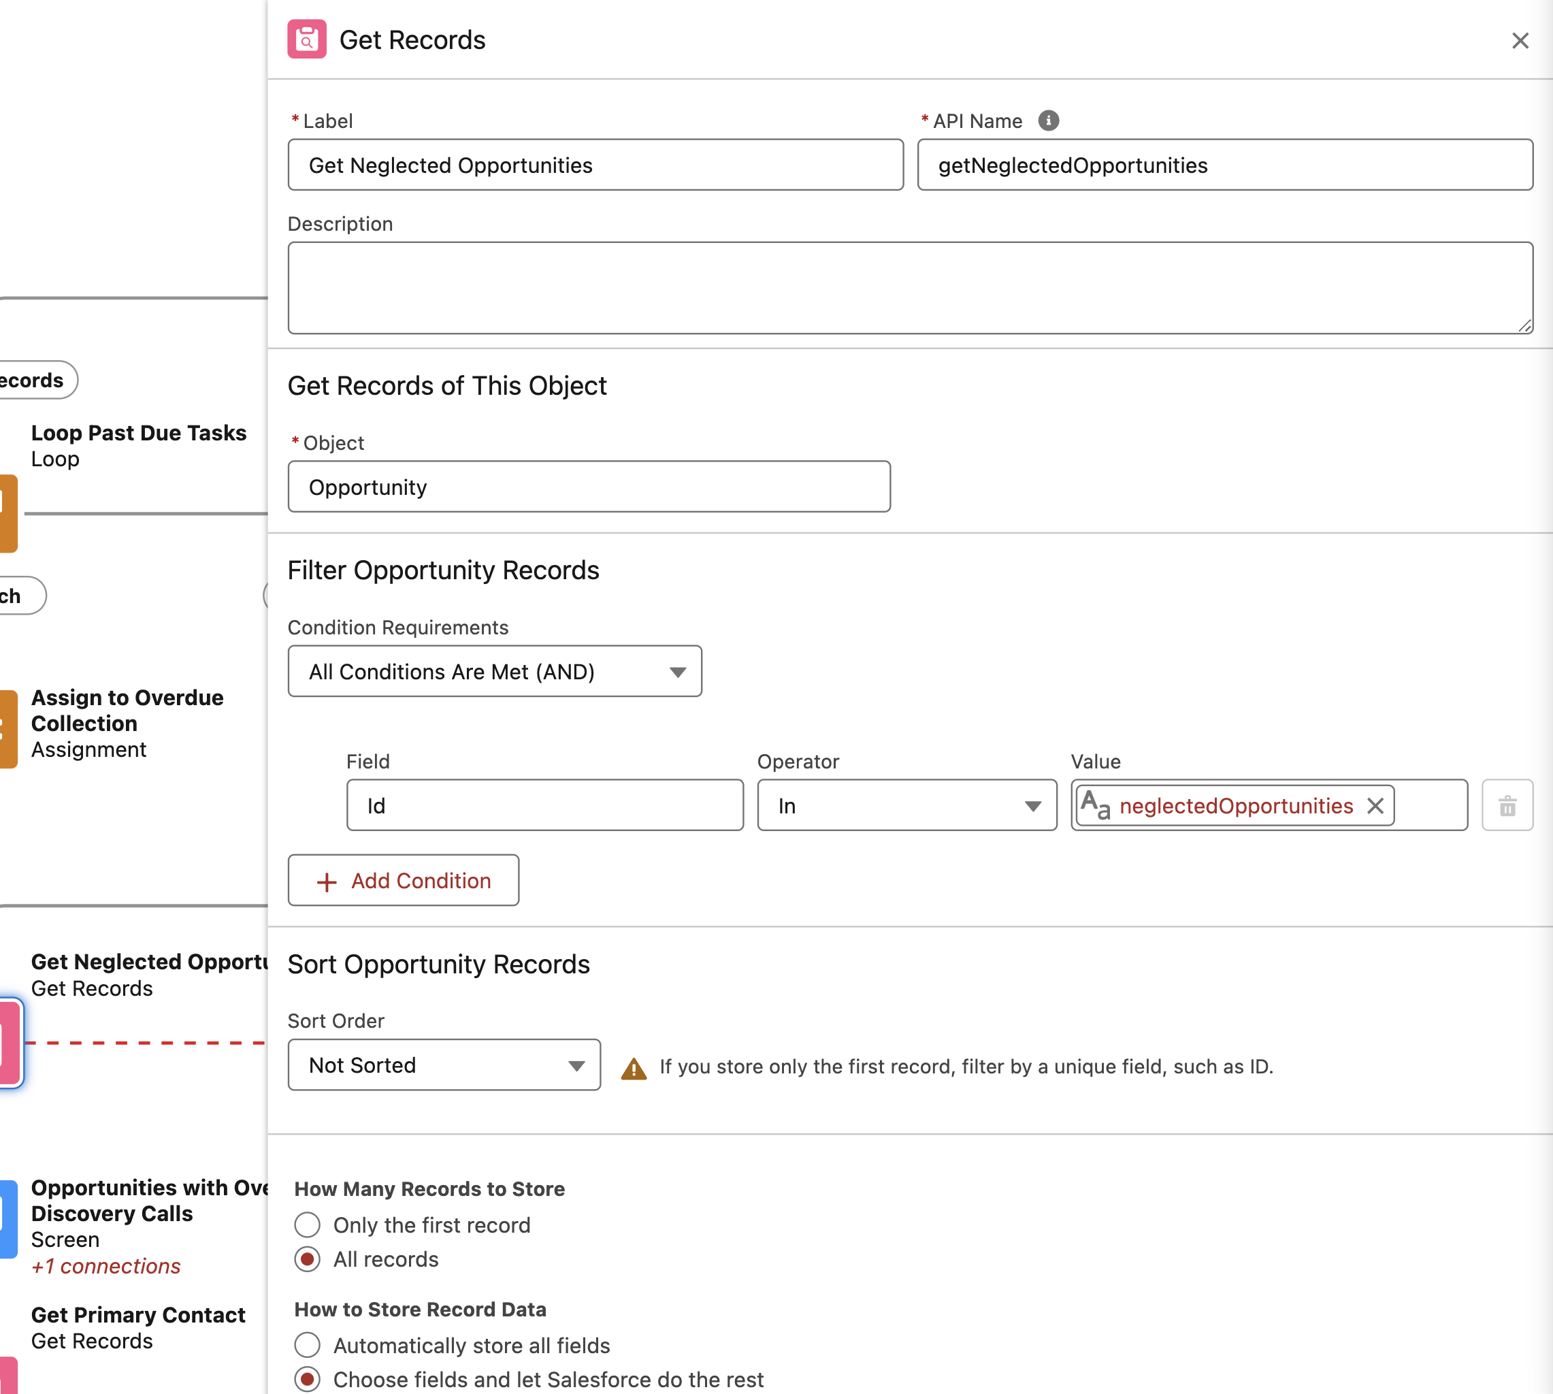Select the pink Get Neglected Opportunities node icon
This screenshot has width=1553, height=1394.
tap(10, 1042)
